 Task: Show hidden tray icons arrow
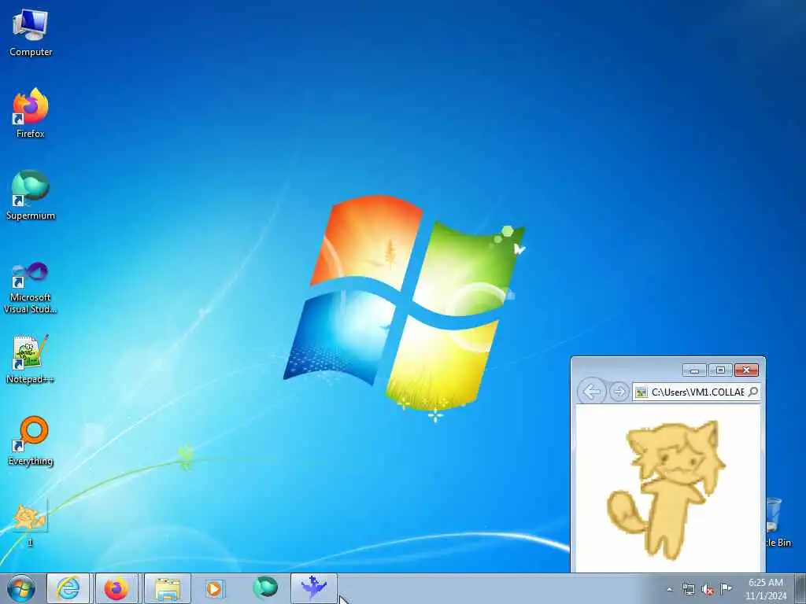[669, 589]
